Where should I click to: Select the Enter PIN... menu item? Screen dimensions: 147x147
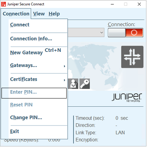coord(34,93)
